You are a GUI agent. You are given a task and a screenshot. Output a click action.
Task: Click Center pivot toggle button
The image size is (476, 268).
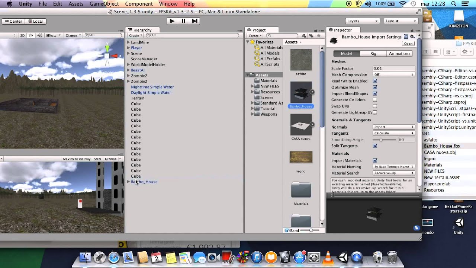13,21
